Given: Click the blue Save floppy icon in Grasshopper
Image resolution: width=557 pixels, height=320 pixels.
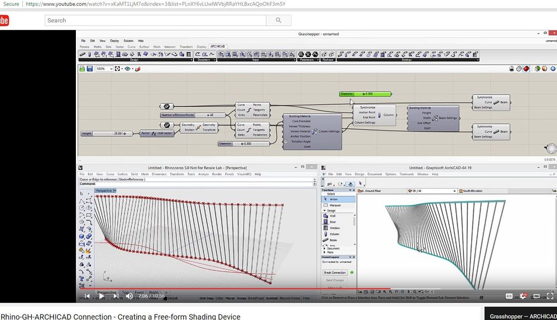Looking at the screenshot, I should tap(89, 69).
